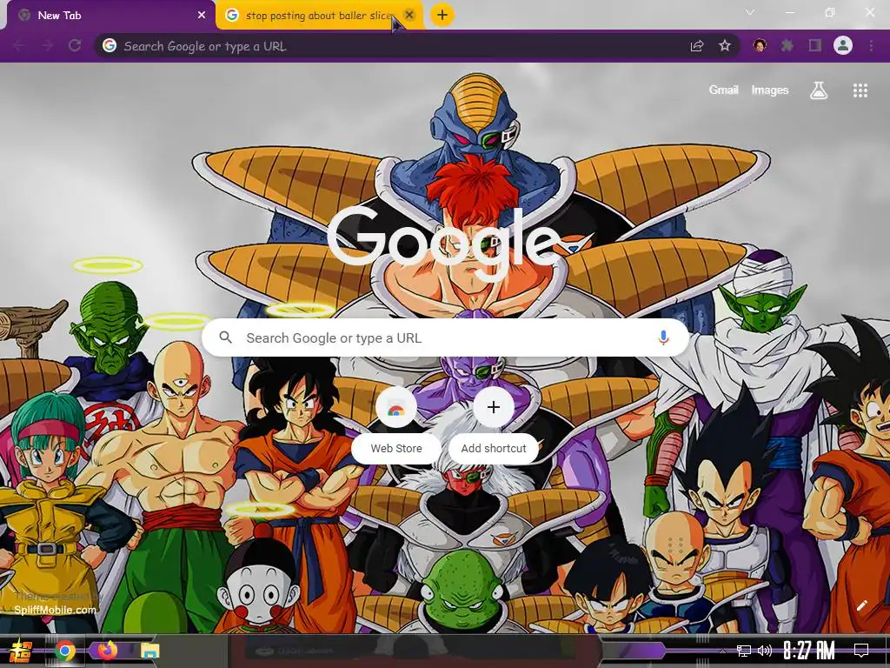Focus the address bar at top
Viewport: 890px width, 668px height.
tap(417, 46)
